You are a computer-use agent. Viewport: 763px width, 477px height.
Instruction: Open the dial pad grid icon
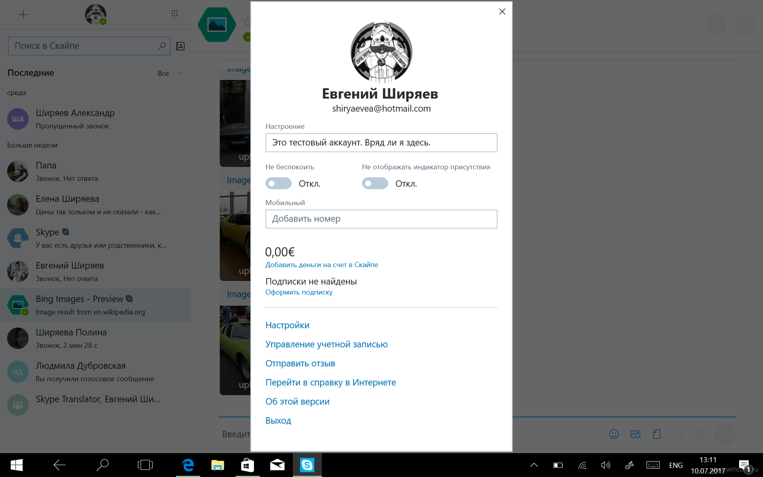[174, 14]
